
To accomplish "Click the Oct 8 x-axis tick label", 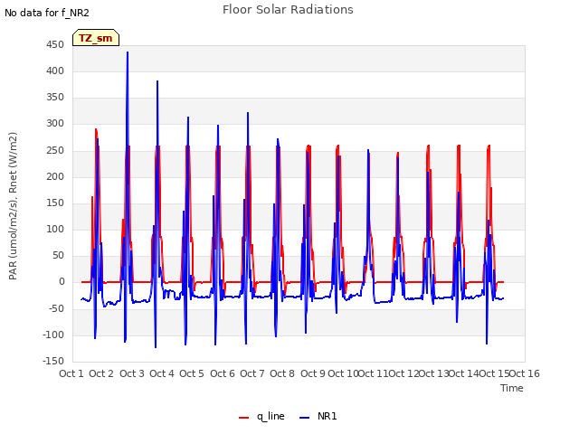I will 282,373.
